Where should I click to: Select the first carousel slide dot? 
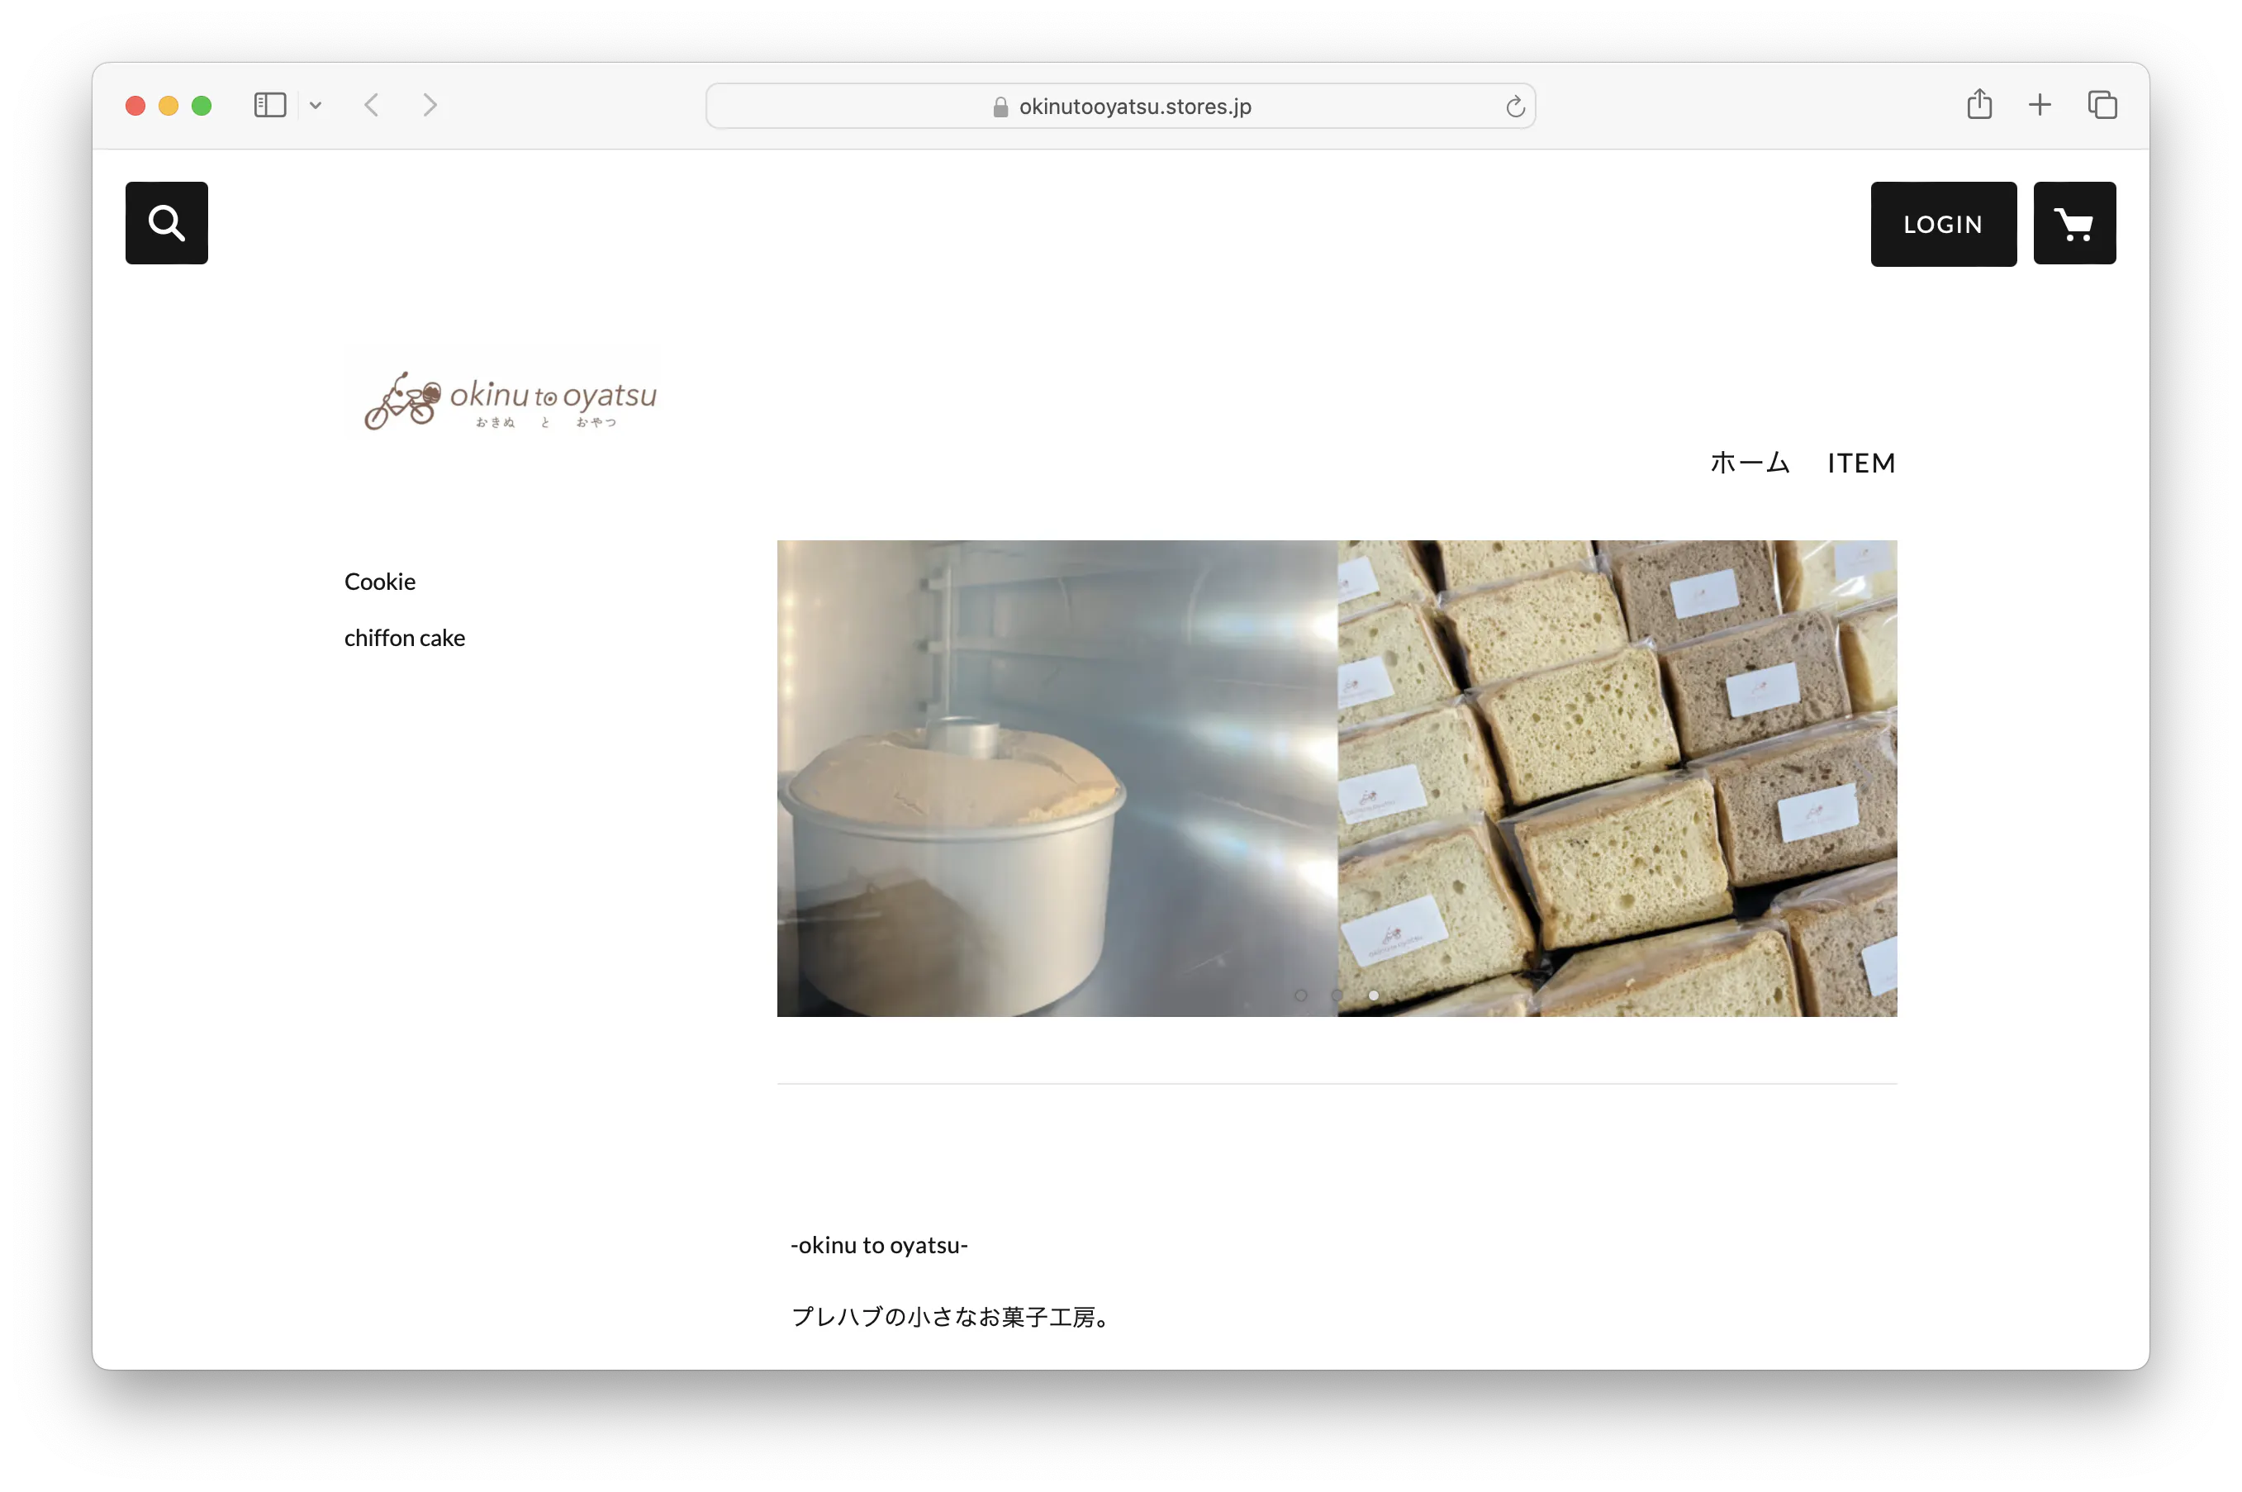click(1300, 995)
